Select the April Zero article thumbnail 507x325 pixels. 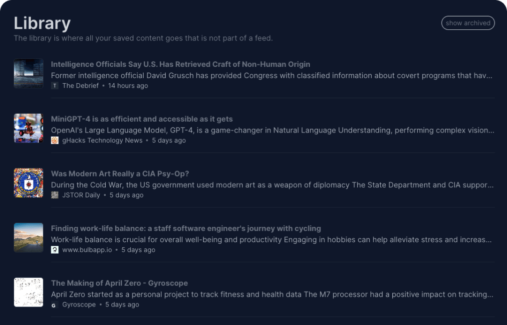pos(28,293)
